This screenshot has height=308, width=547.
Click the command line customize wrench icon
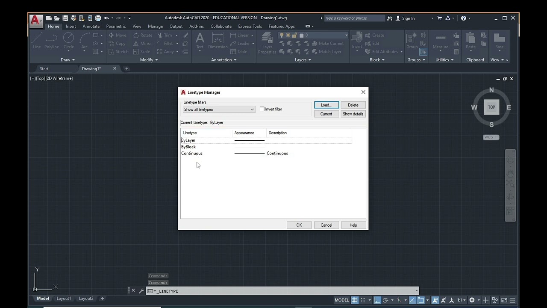(141, 291)
